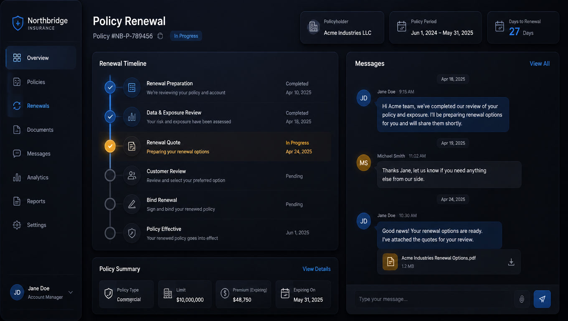This screenshot has width=568, height=321.
Task: Click the Policy Effective circle marker
Action: [x=110, y=233]
